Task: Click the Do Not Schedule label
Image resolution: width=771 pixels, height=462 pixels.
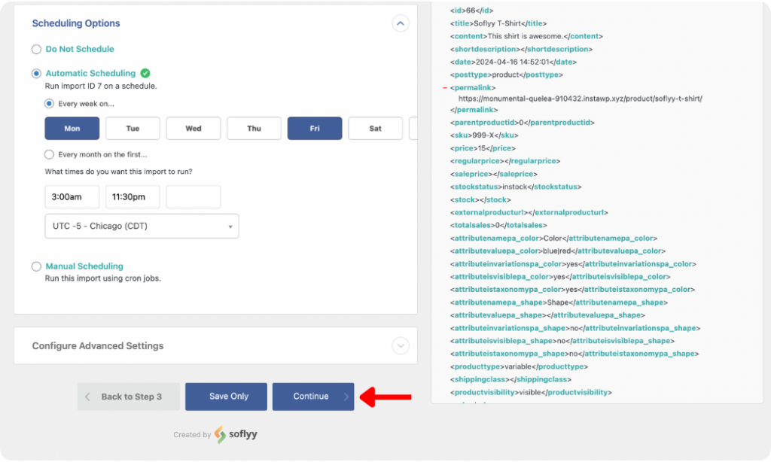Action: [80, 49]
